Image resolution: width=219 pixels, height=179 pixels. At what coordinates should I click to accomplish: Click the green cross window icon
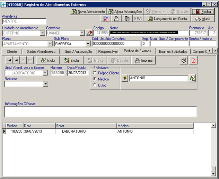point(3,5)
